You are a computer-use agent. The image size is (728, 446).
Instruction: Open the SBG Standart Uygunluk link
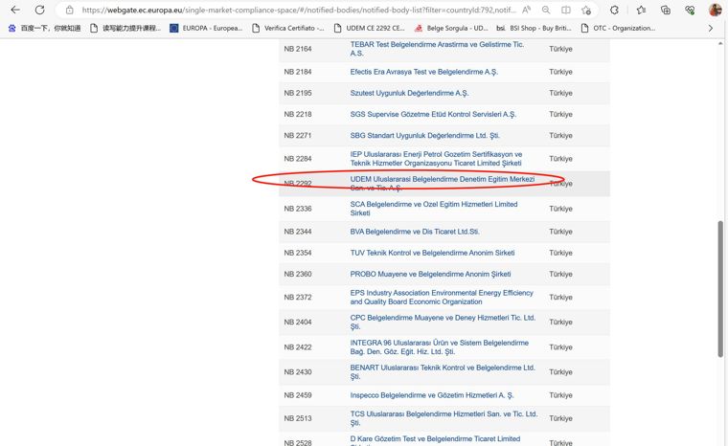point(424,136)
